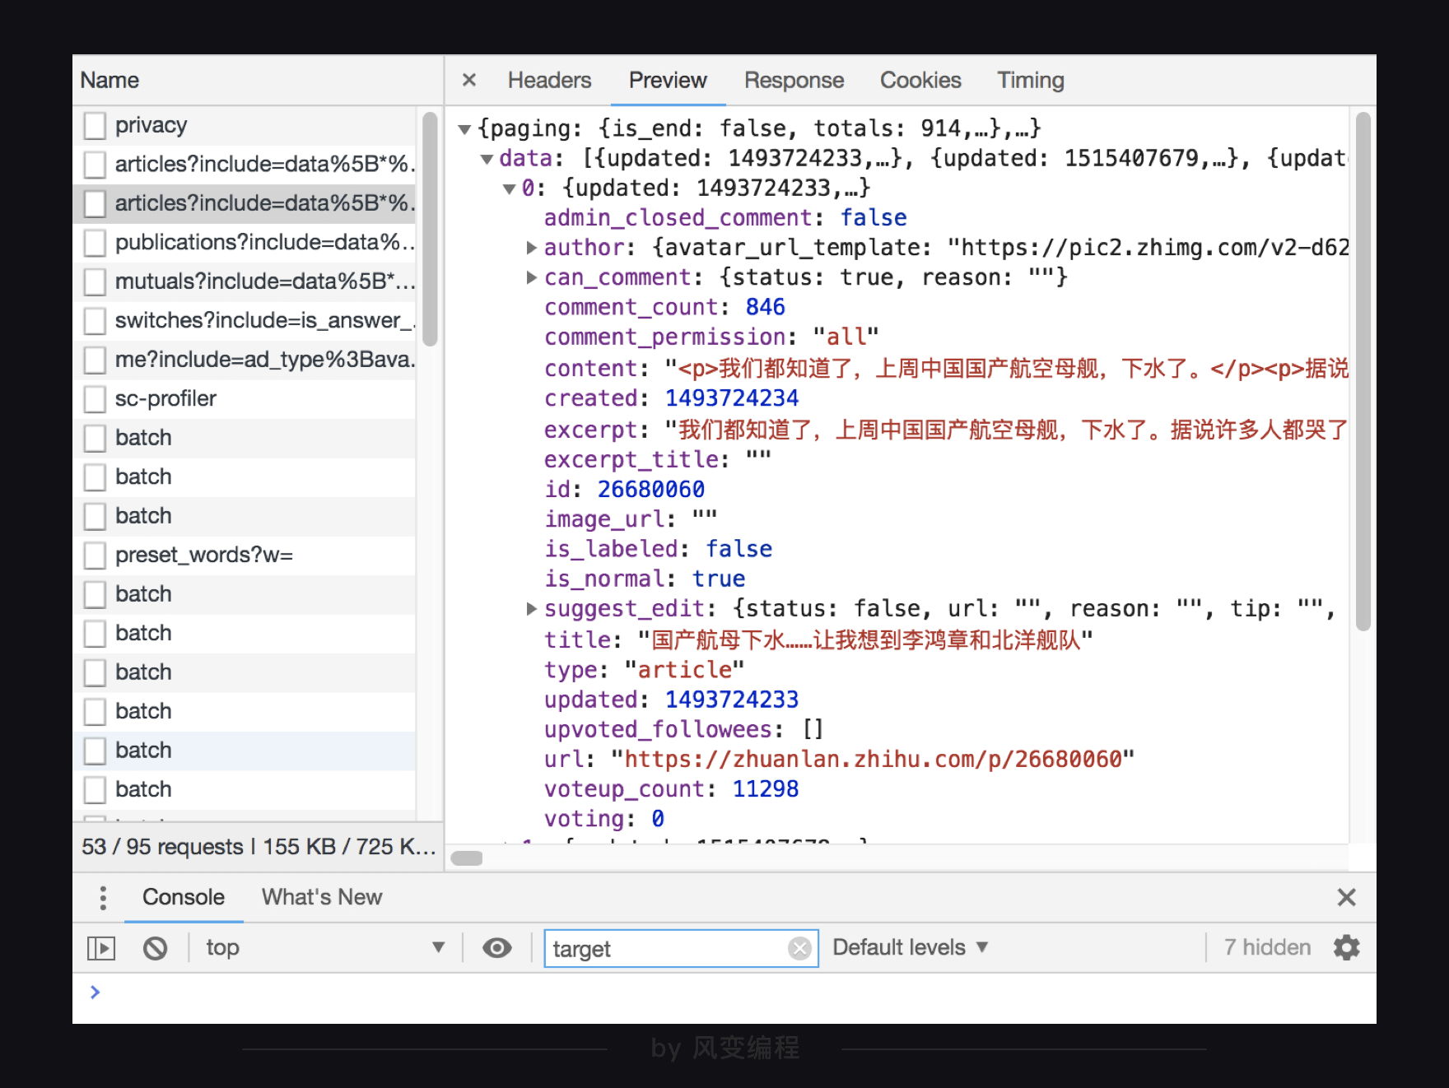Select the sc-profiler request
This screenshot has width=1449, height=1088.
[x=245, y=399]
